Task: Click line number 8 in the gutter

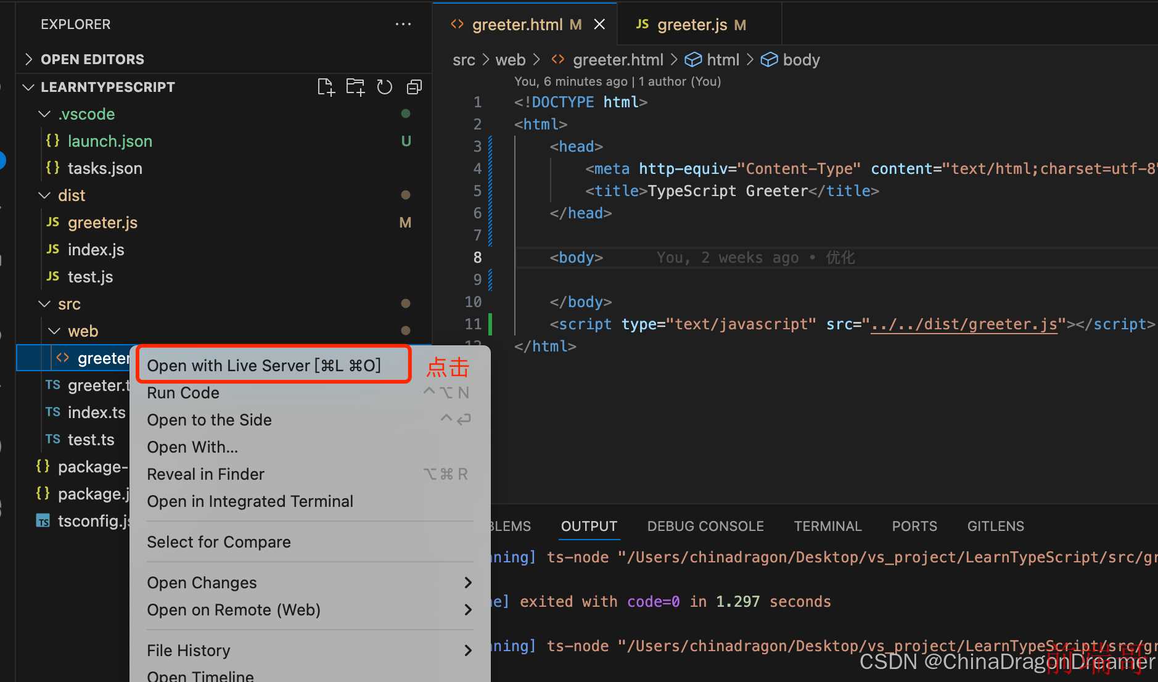Action: click(477, 258)
